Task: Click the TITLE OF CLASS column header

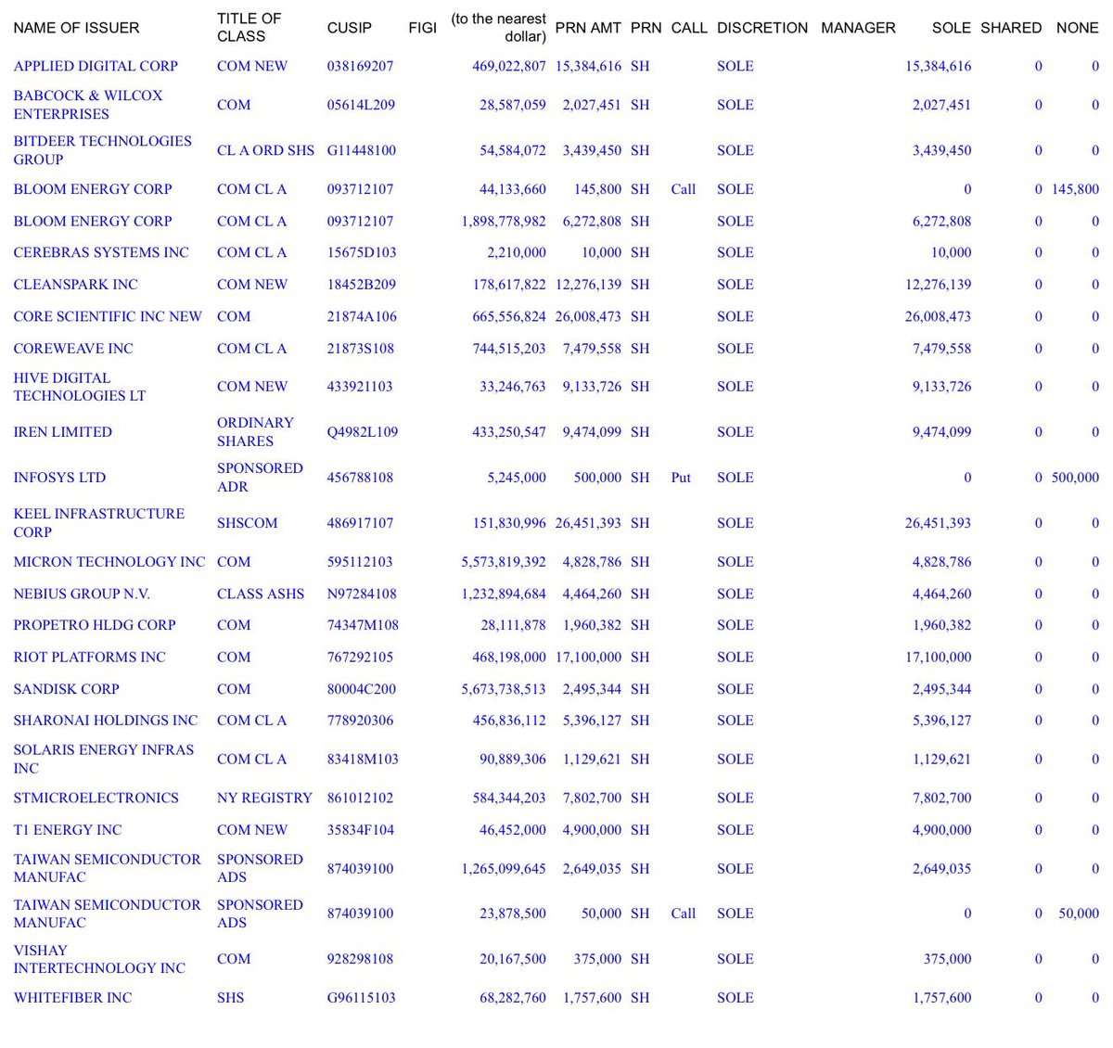Action: [x=249, y=28]
